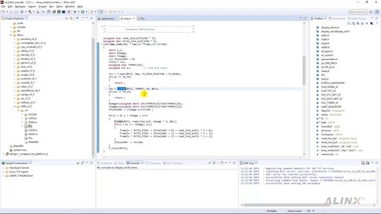Collapse the xilffs_v3_7 folder

(14, 106)
